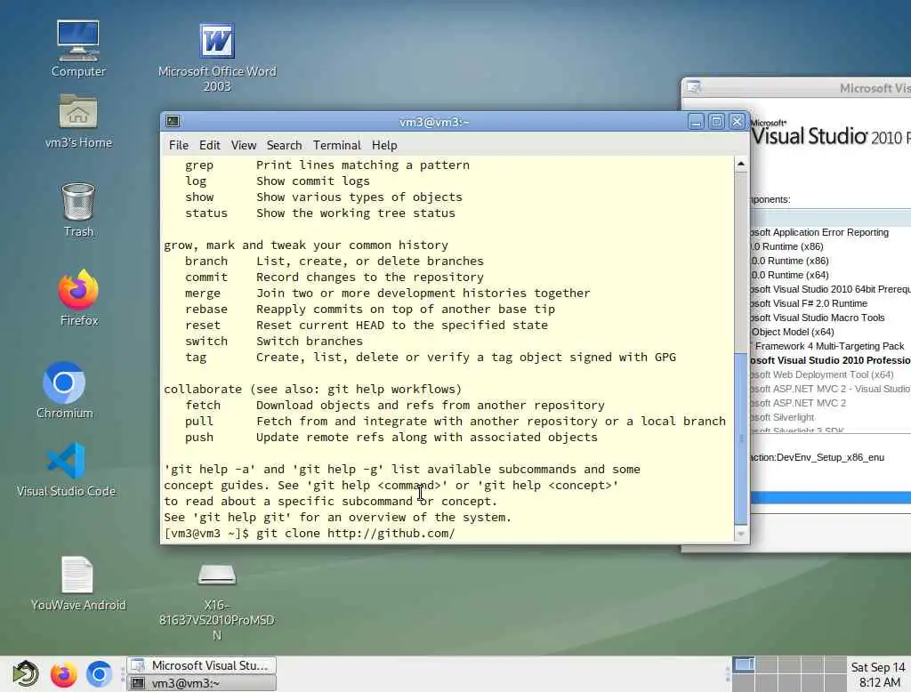
Task: Click the clock showing Sat Sep 14
Action: tap(878, 674)
